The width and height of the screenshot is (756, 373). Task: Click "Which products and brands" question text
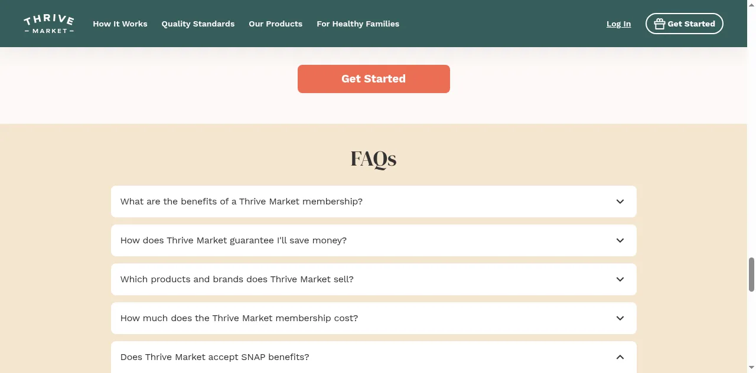(237, 279)
